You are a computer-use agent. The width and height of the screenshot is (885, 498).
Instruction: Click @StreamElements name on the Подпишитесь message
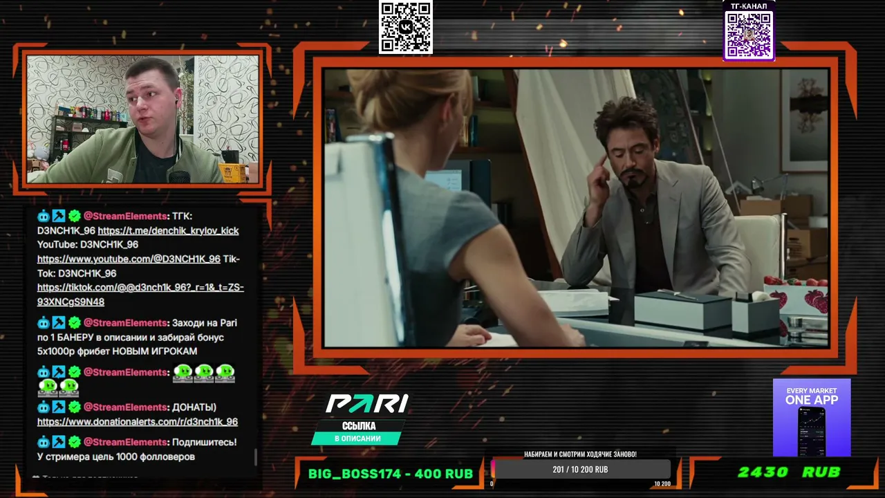point(125,442)
